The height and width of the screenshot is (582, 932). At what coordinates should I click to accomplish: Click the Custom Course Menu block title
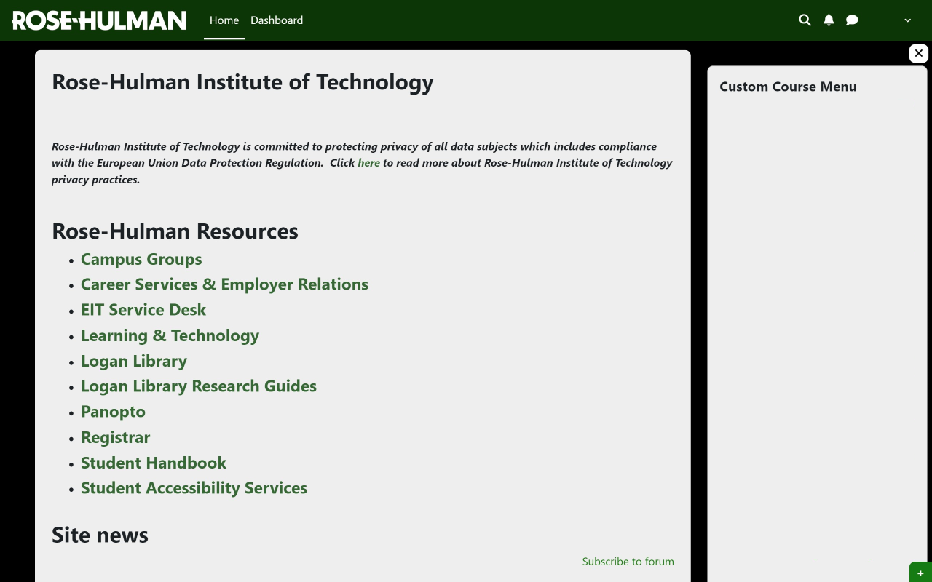(788, 87)
